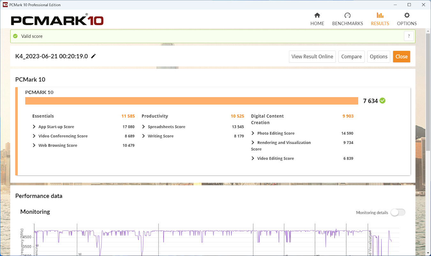Open the Options tab in the top navigation
431x256 pixels.
click(x=407, y=19)
